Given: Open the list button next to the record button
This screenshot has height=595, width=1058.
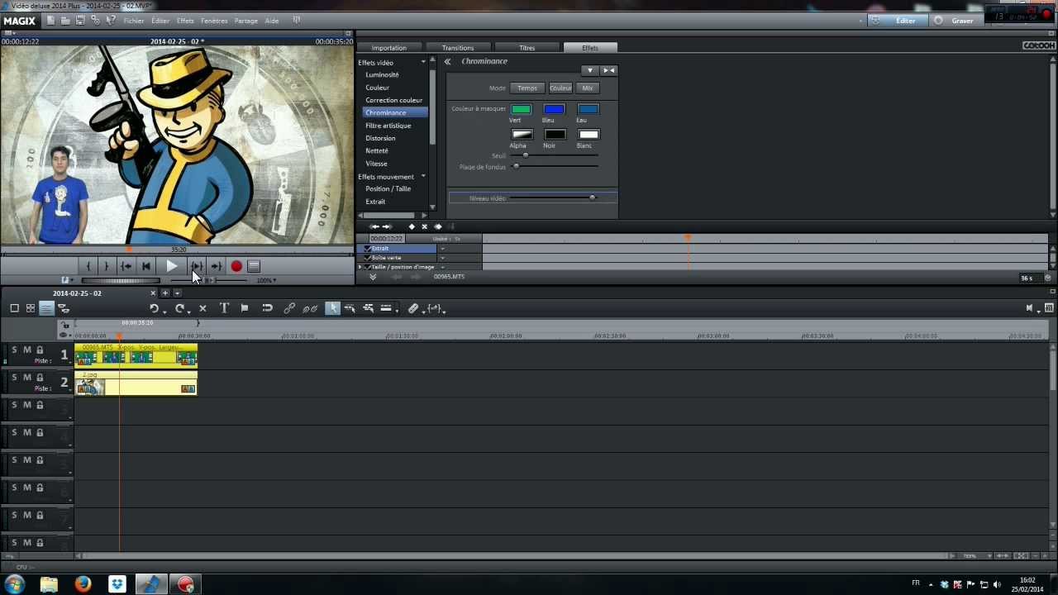Looking at the screenshot, I should pyautogui.click(x=254, y=266).
